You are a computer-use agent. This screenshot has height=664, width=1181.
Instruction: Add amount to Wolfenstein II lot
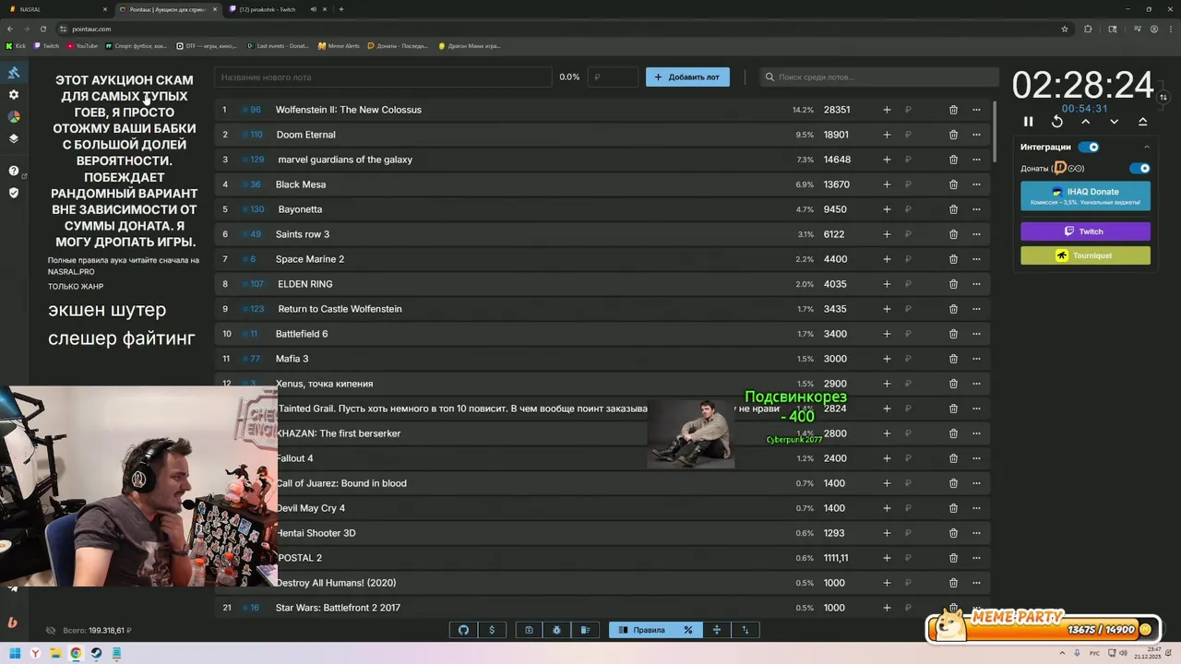point(887,110)
